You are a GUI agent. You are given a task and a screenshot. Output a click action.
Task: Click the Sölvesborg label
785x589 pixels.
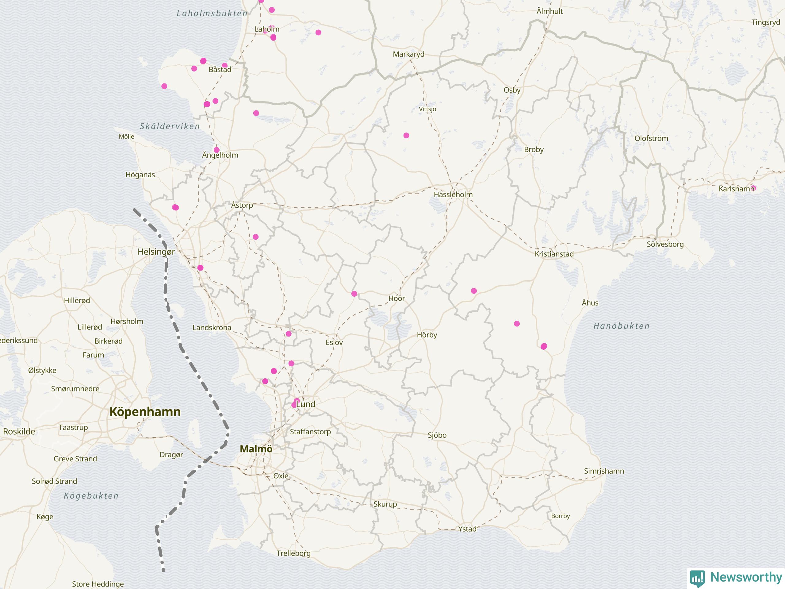point(665,244)
